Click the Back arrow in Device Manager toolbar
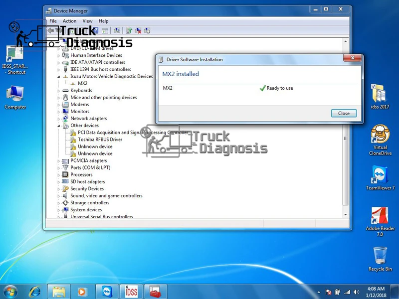The width and height of the screenshot is (399, 299). [51, 31]
